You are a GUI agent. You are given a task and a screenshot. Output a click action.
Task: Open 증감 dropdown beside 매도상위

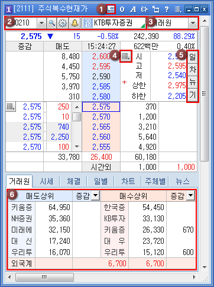point(96,196)
